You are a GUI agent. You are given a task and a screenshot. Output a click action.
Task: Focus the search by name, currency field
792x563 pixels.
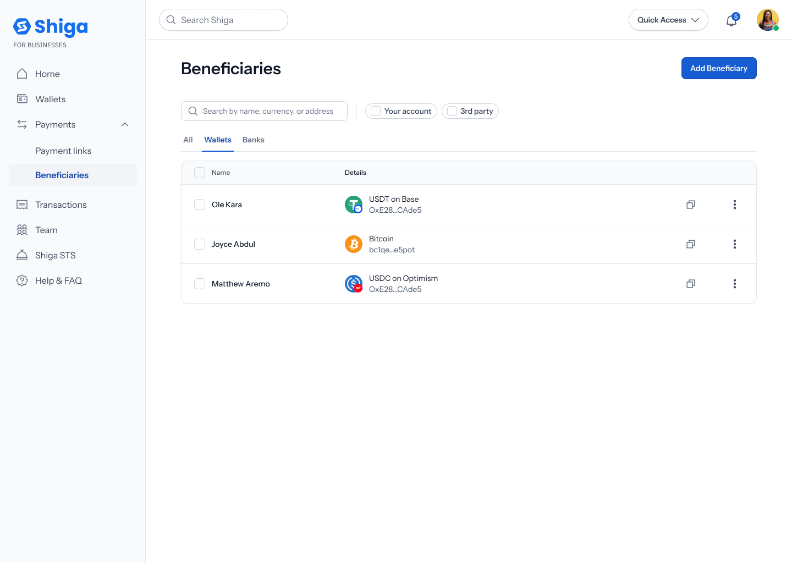(264, 111)
